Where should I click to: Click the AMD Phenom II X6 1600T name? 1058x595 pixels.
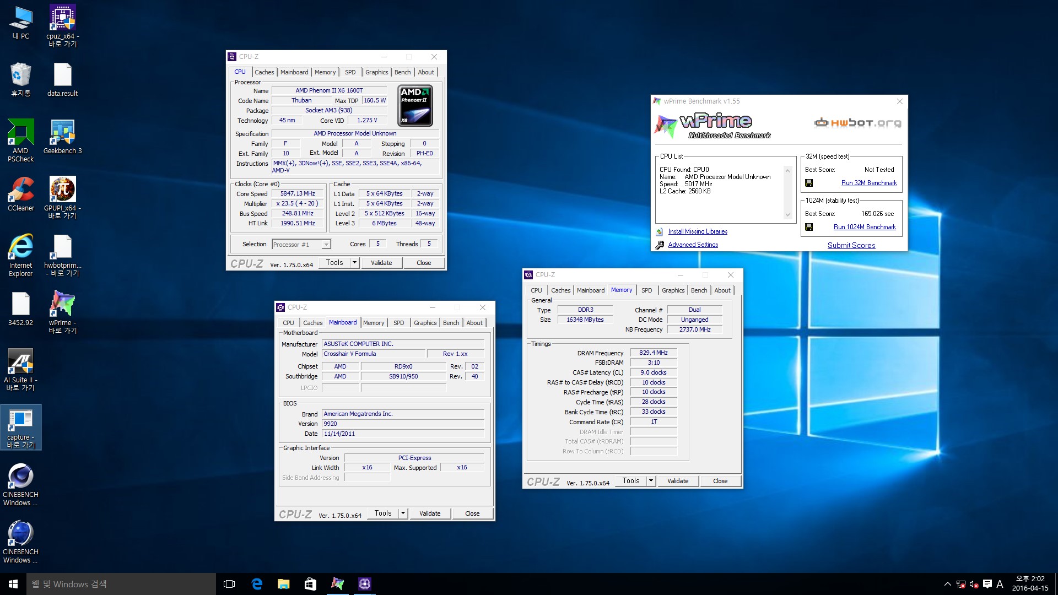click(x=329, y=90)
